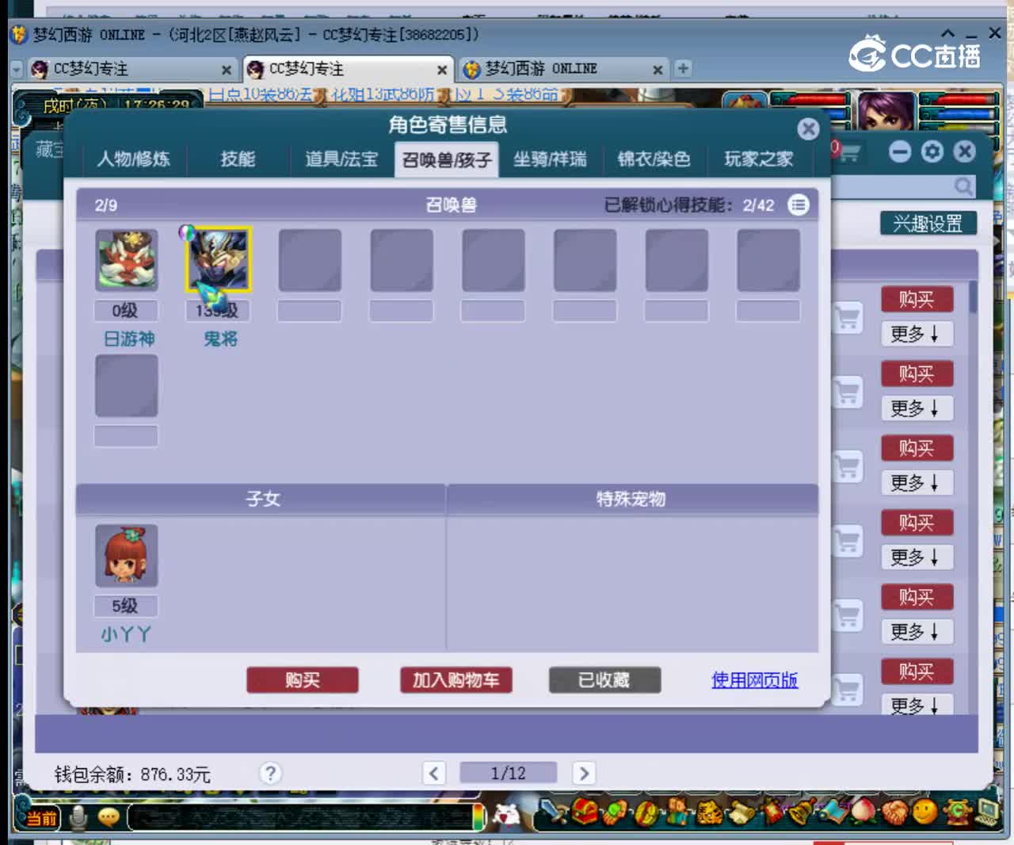Open the chat bubble icon
Viewport: 1014px width, 845px height.
coord(109,817)
